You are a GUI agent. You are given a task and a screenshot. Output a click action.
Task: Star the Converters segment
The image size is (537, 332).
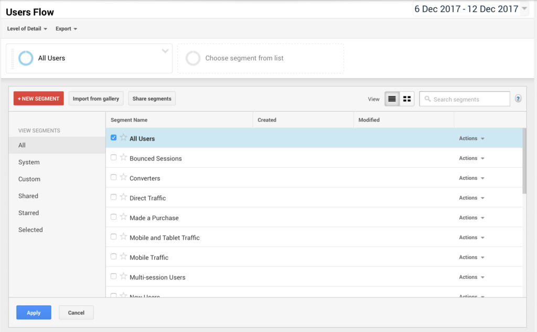point(123,178)
